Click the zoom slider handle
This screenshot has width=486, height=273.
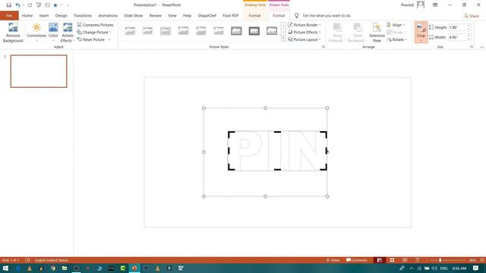point(440,260)
